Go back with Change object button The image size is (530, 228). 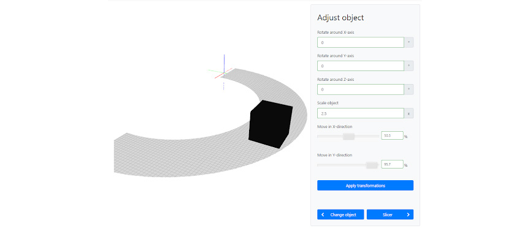tap(340, 215)
